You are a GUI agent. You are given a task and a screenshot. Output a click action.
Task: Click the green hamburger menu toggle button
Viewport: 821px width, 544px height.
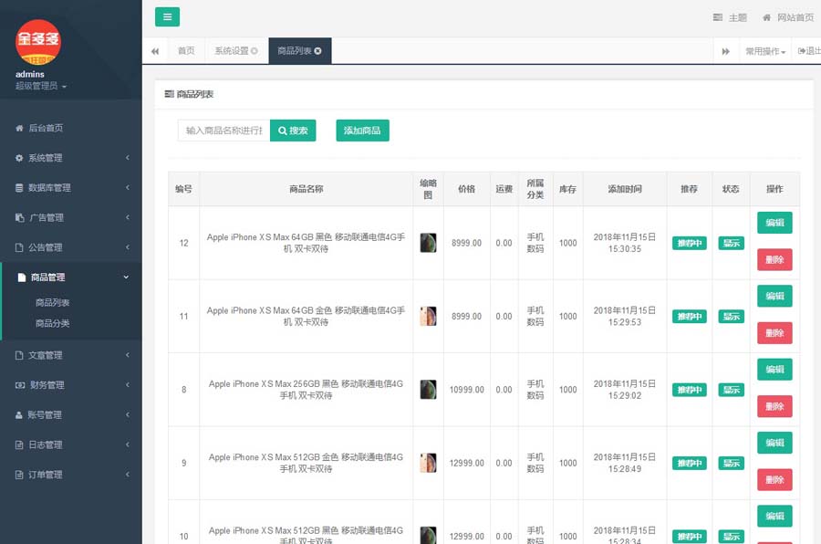pos(167,16)
